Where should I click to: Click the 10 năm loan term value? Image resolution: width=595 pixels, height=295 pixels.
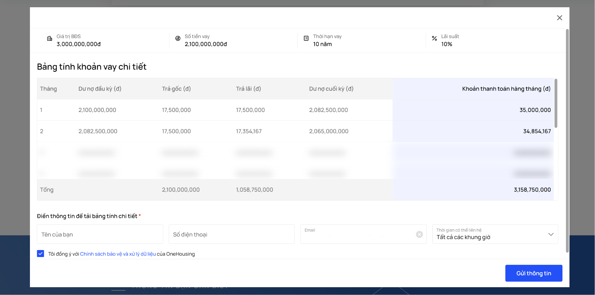tap(322, 44)
